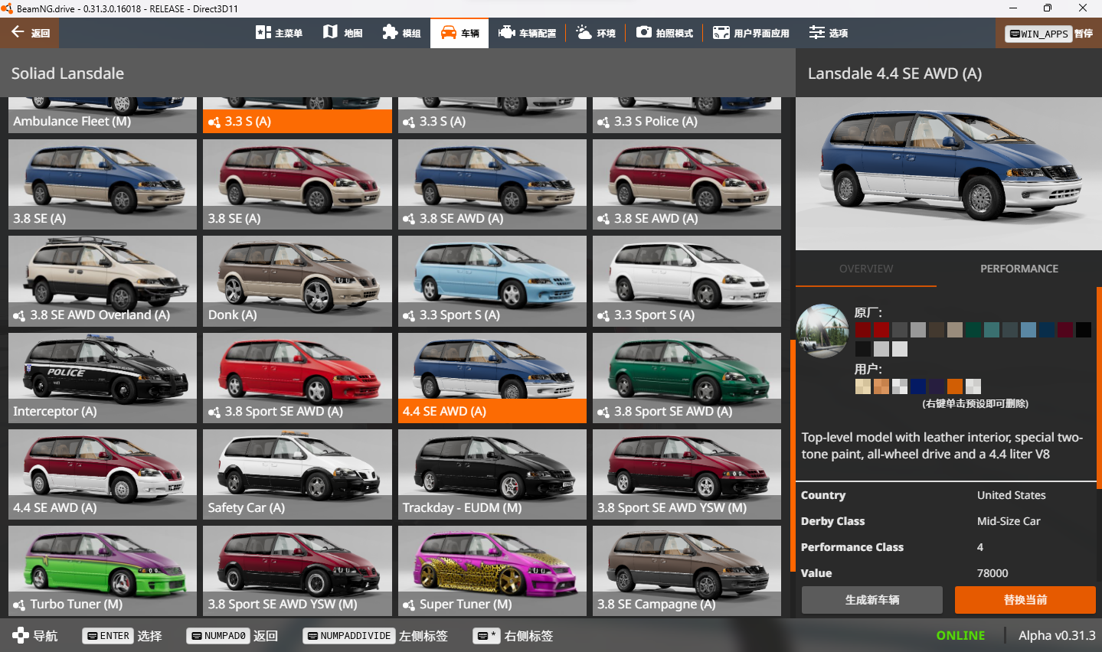Select the Trackday - EUDM (M) tile
This screenshot has width=1102, height=652.
492,474
